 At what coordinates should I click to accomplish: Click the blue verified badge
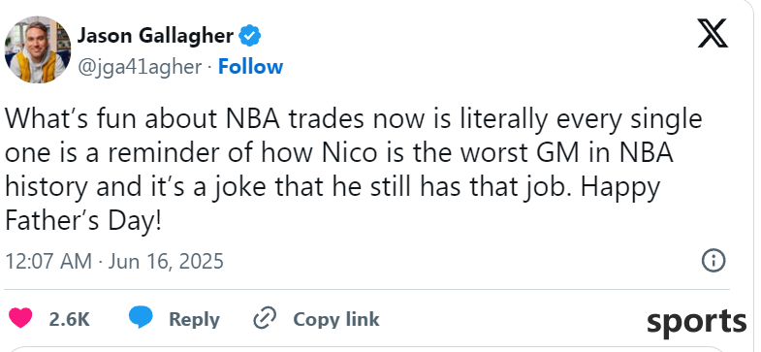[251, 36]
